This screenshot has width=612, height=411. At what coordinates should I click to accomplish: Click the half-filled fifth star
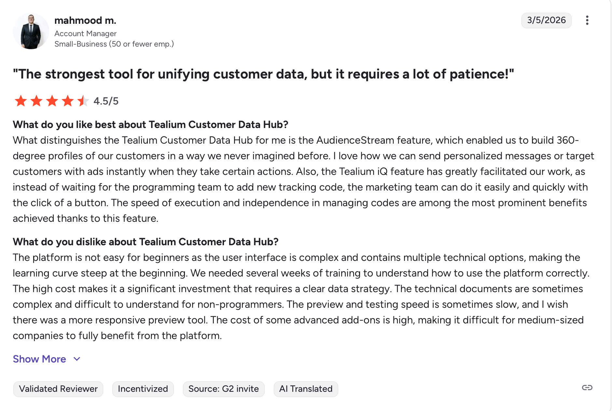pyautogui.click(x=83, y=101)
